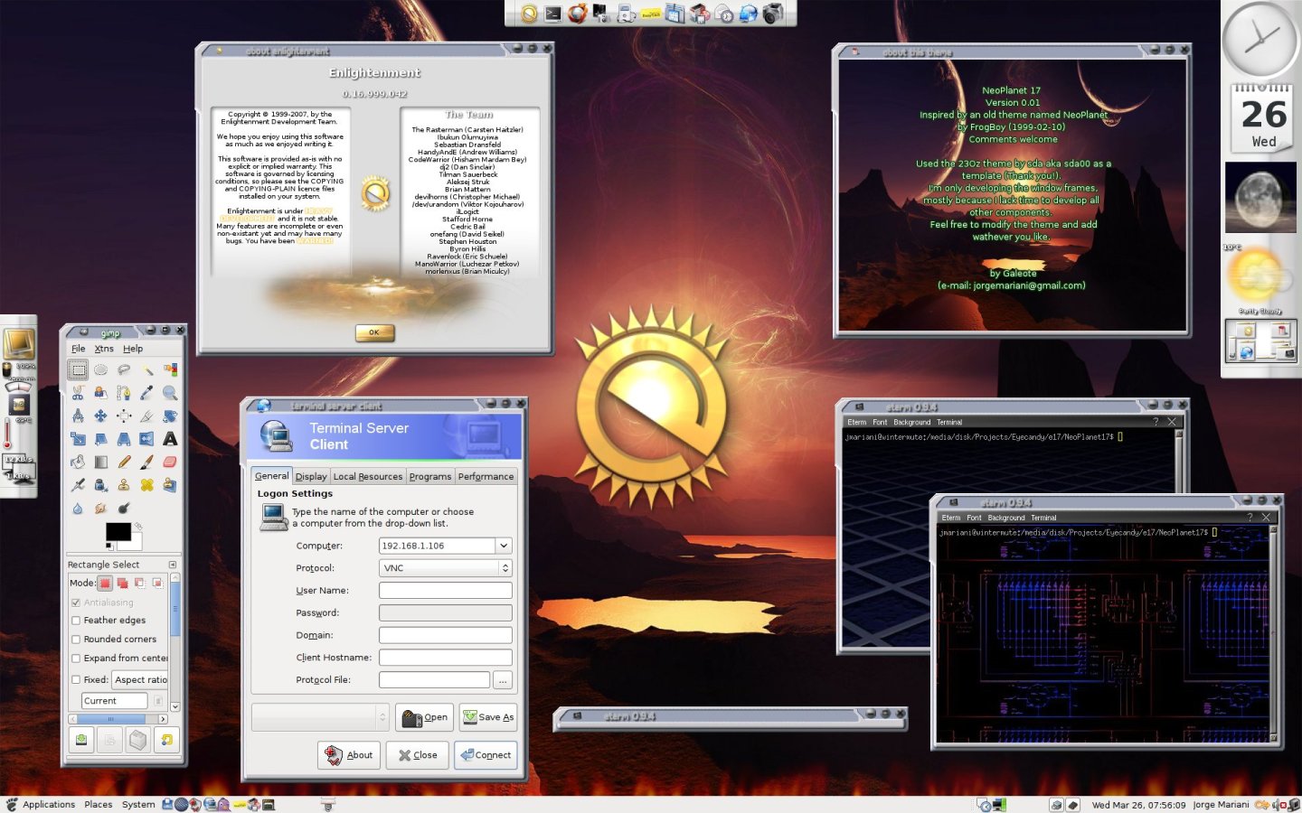Select the Color Picker eyedropper tool
The image size is (1302, 813).
[146, 393]
